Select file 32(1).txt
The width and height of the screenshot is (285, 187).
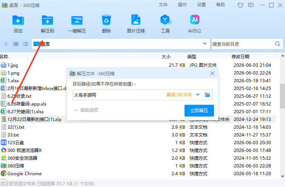tap(16, 127)
